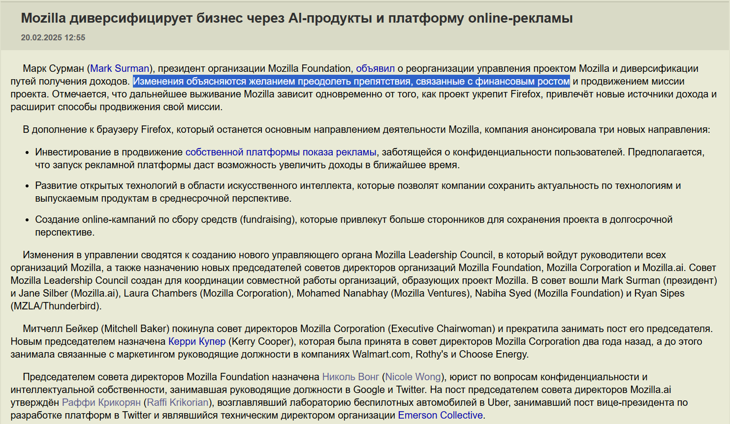The width and height of the screenshot is (730, 424).
Task: Click the bullet text beginning "Инвестирование в продвижение"
Action: tap(370, 158)
